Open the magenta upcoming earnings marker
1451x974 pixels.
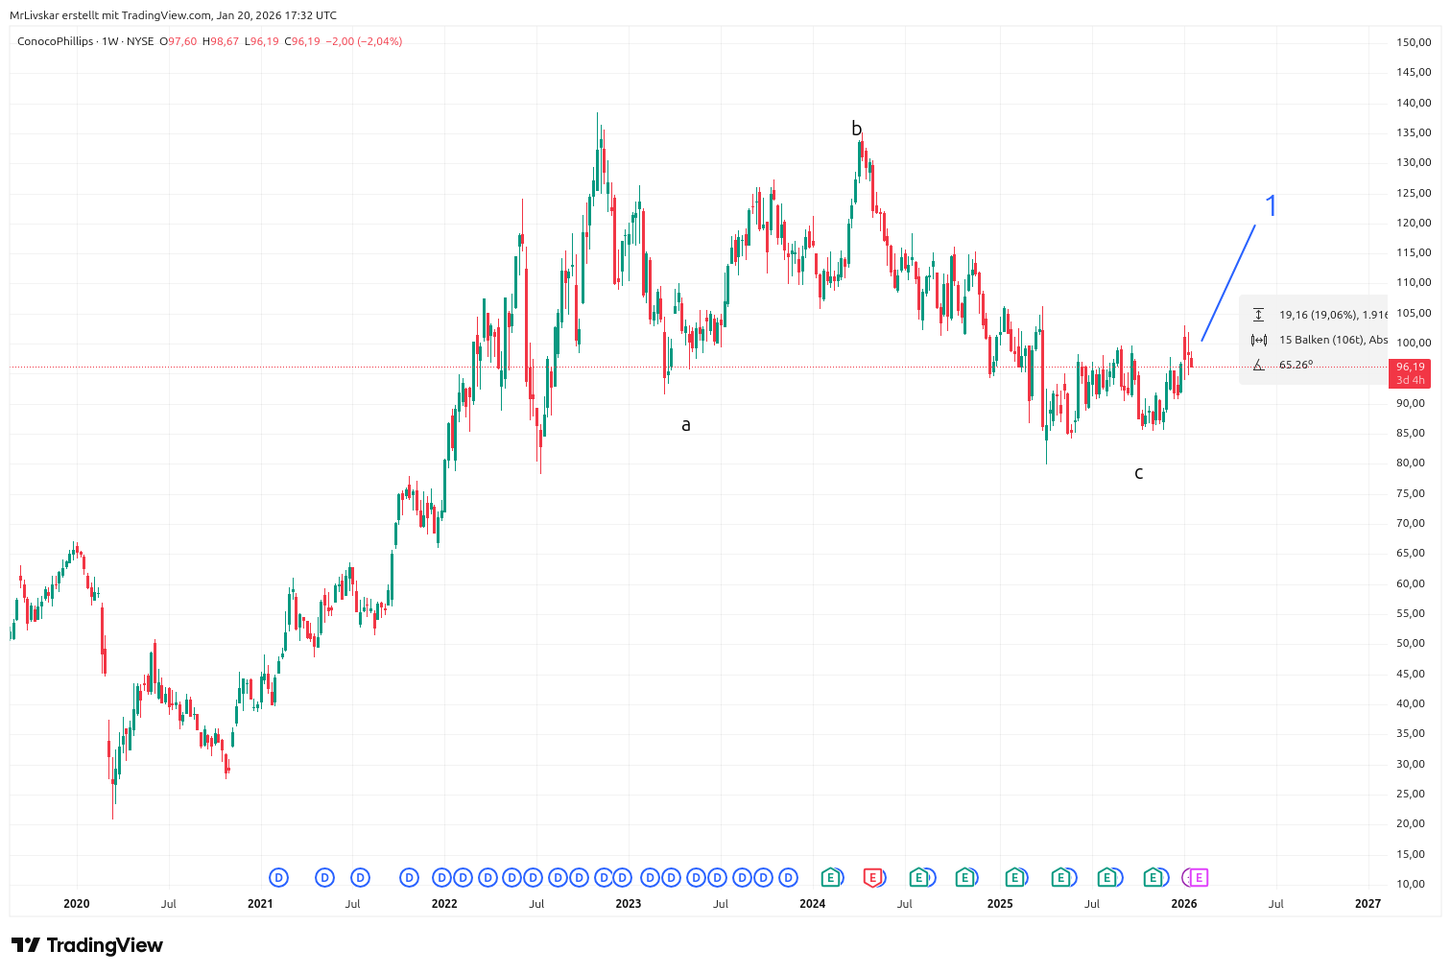(x=1199, y=877)
